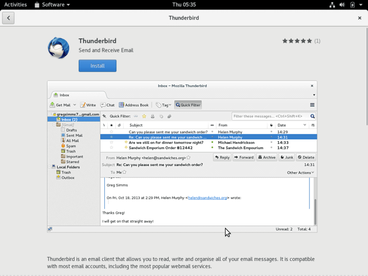Click the clock showing Thu 05:35
Viewport: 368px width, 276px height.
[x=184, y=5]
